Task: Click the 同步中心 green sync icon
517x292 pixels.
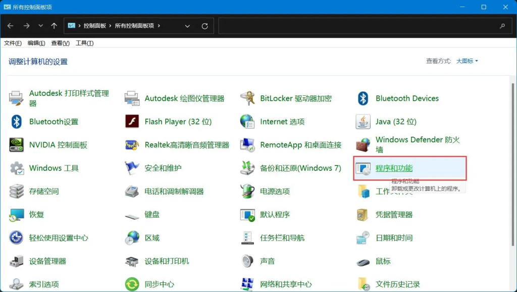Action: coord(132,284)
